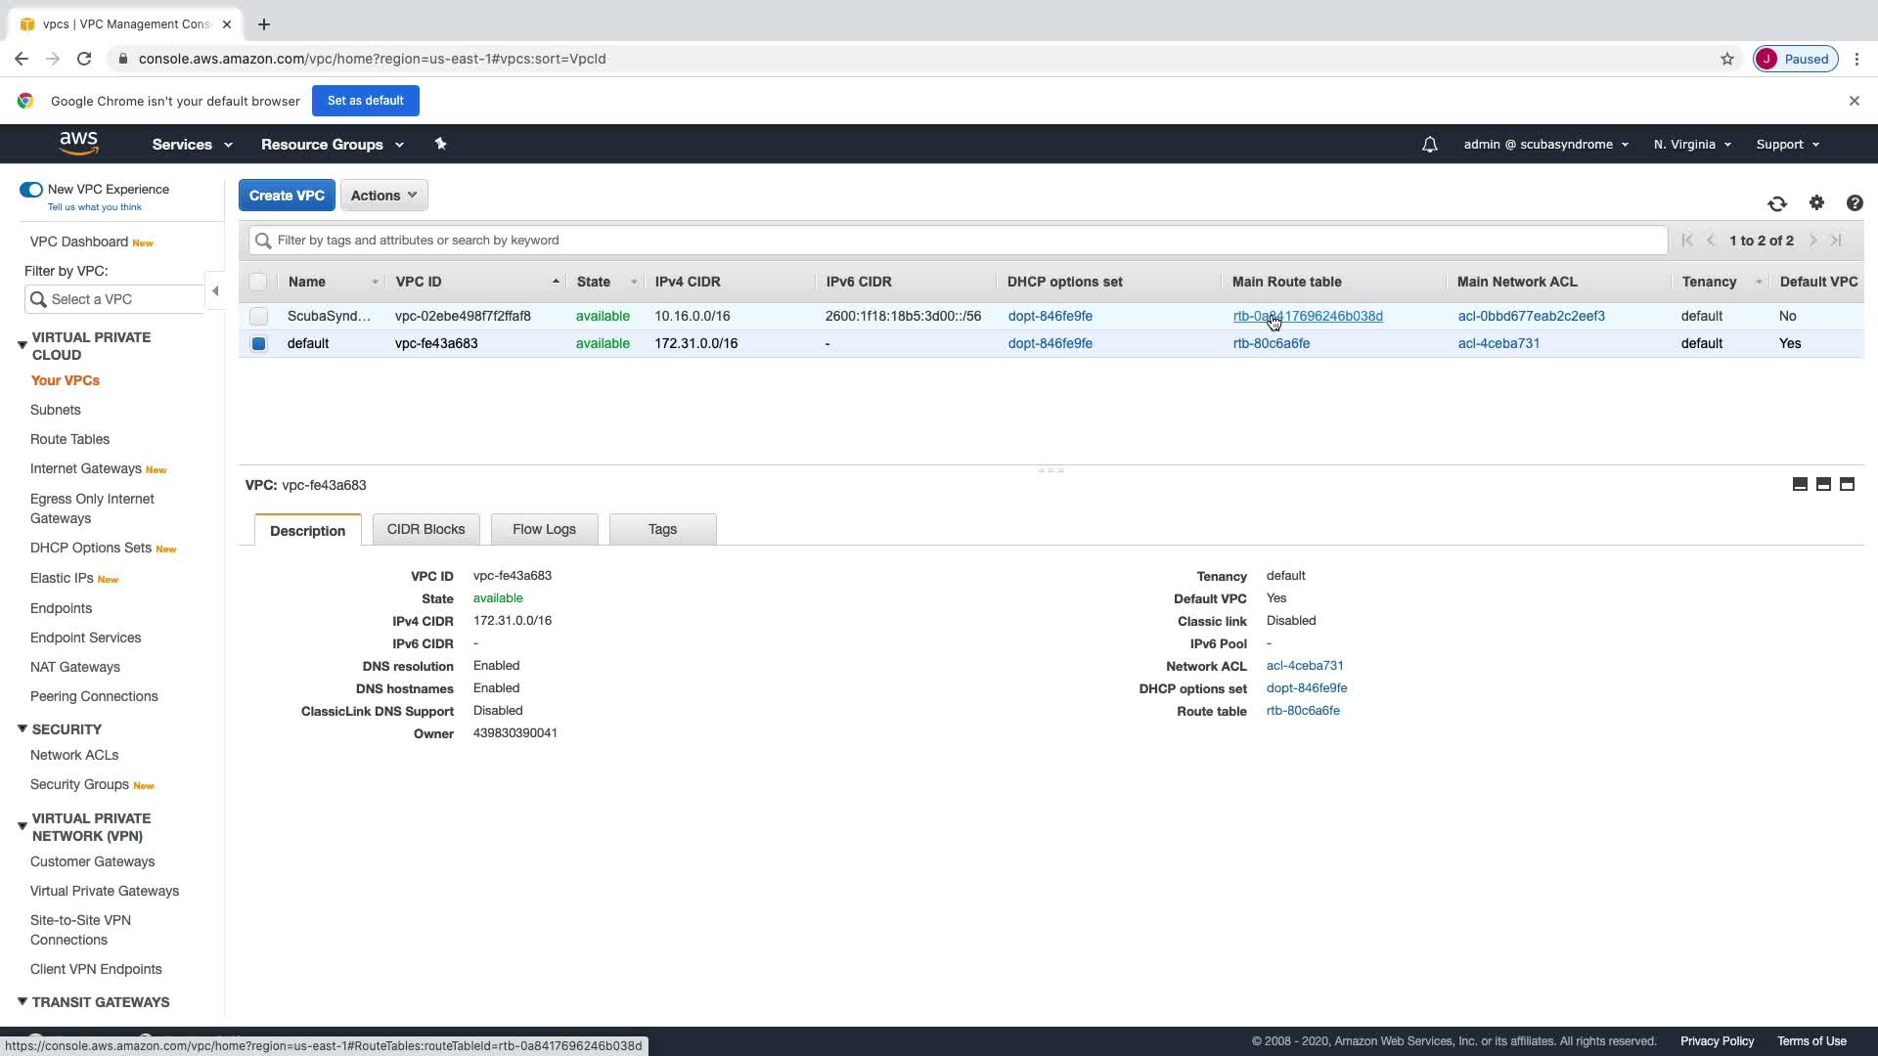
Task: Uncheck the default VPC row checkbox
Action: [258, 343]
